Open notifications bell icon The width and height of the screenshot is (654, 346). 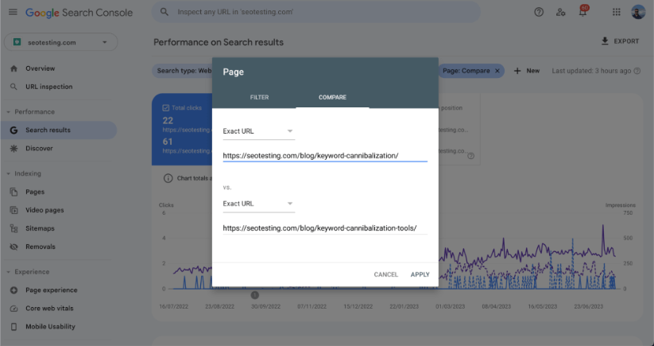click(582, 12)
